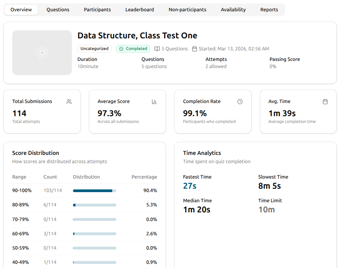This screenshot has height=268, width=340.
Task: Switch to the Reports tab
Action: pyautogui.click(x=269, y=10)
